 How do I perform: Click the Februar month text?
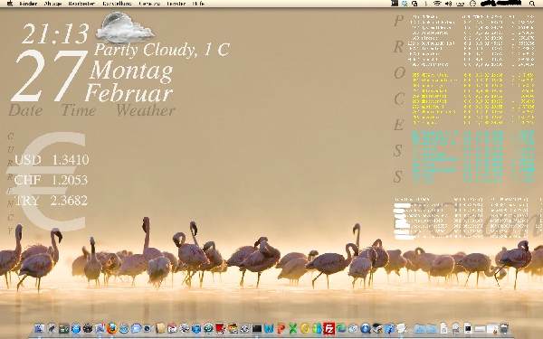tap(129, 93)
